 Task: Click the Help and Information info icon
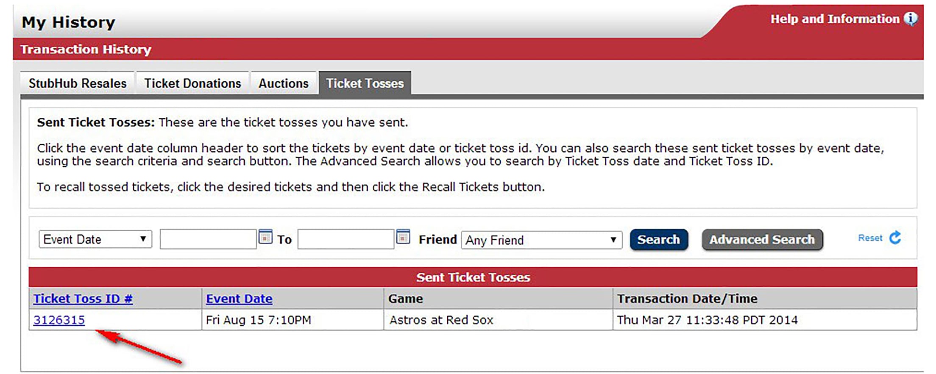point(910,19)
